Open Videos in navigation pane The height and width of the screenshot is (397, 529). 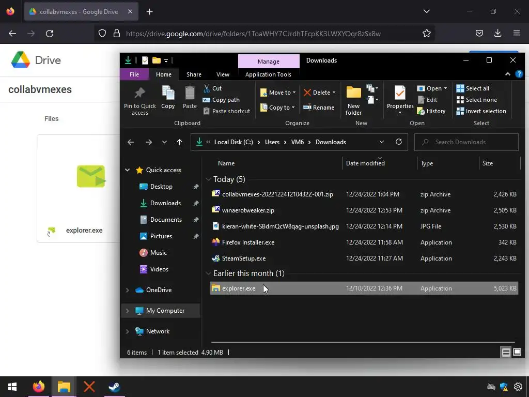159,269
